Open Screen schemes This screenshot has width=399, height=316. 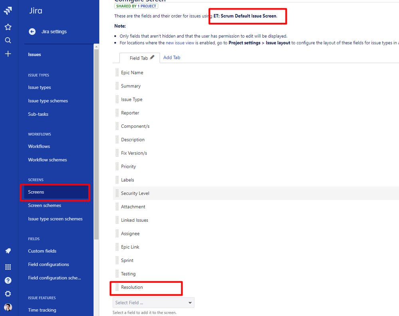[x=44, y=205]
